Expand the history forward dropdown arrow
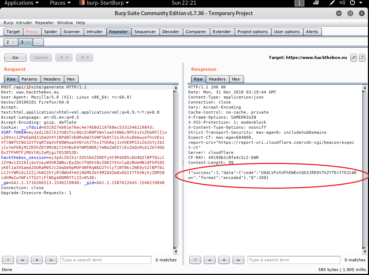The image size is (369, 275). pyautogui.click(x=88, y=58)
